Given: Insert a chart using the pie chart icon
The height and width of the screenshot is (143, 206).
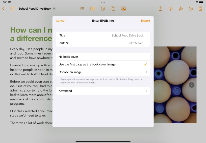Looking at the screenshot, I should pyautogui.click(x=103, y=9).
